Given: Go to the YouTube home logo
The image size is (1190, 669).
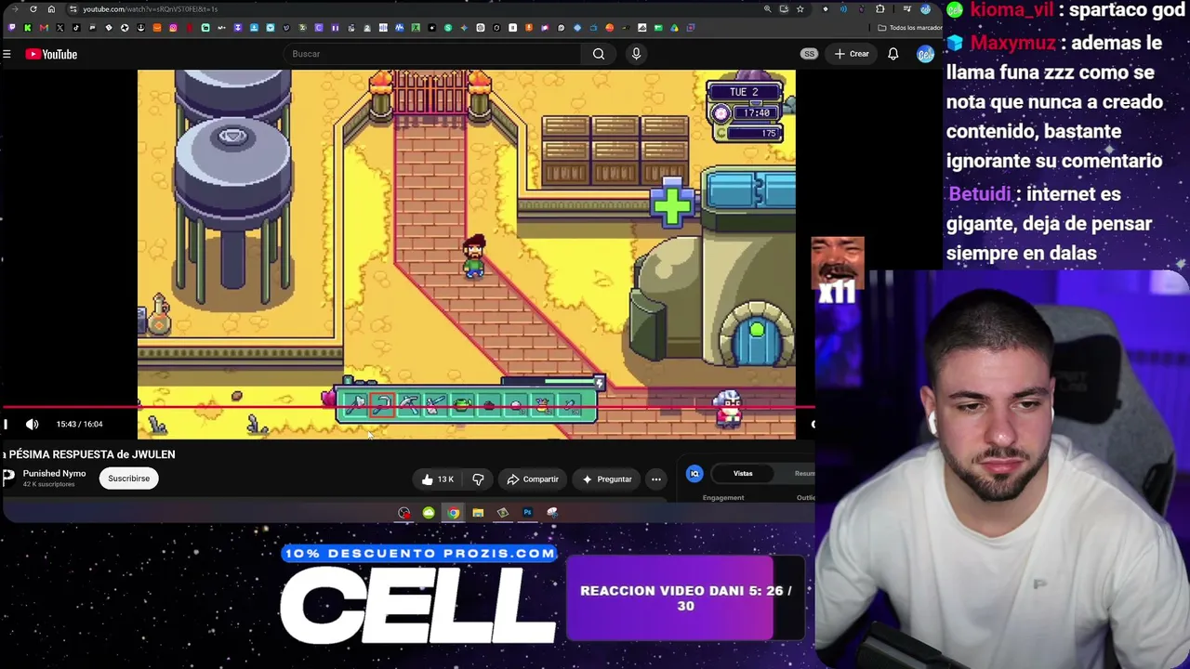Looking at the screenshot, I should click(51, 54).
